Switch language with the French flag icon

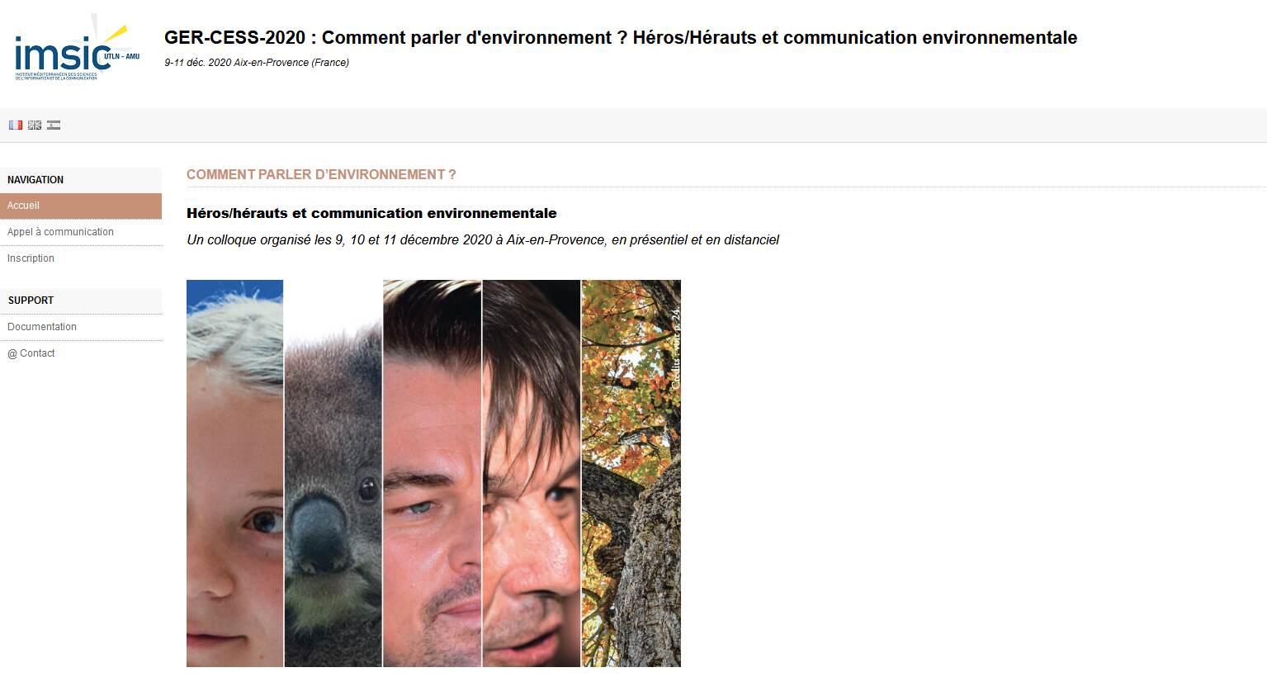pyautogui.click(x=16, y=125)
